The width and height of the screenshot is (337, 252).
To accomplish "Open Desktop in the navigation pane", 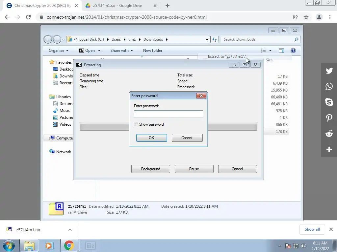I will [x=66, y=69].
